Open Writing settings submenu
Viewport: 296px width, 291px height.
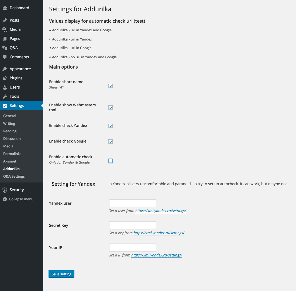(x=9, y=123)
